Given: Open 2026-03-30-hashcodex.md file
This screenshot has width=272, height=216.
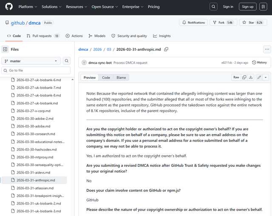Looking at the screenshot, I should point(37,149).
